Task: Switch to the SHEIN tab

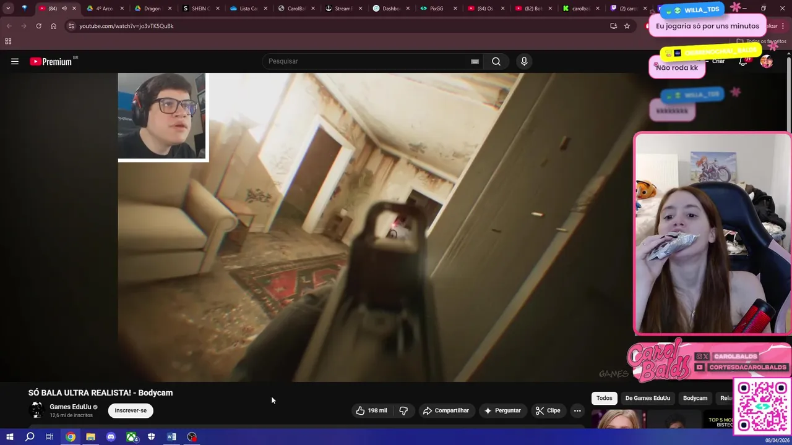Action: click(x=200, y=9)
